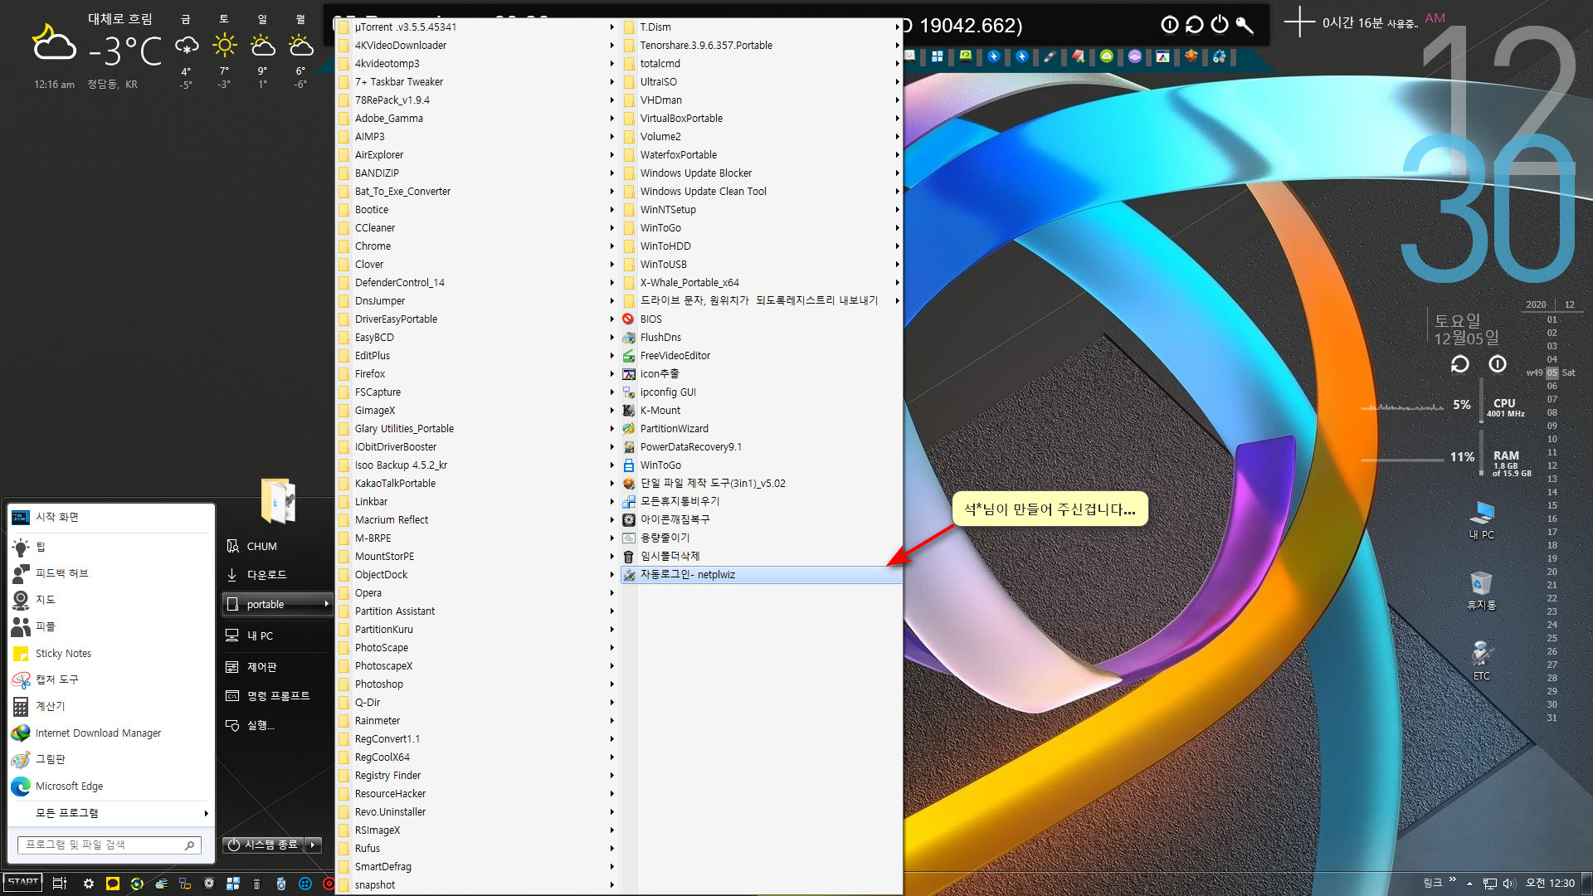Show hidden tray icons arrow

click(x=1469, y=884)
